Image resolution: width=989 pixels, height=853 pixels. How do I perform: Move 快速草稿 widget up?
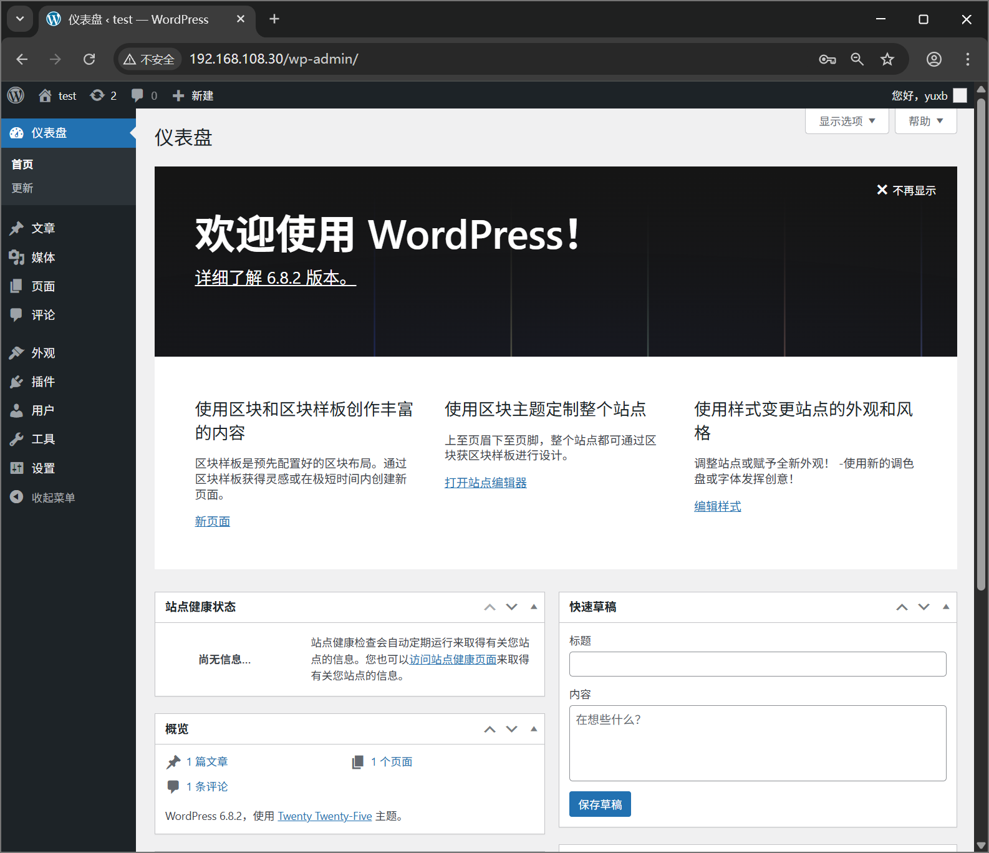click(x=902, y=607)
